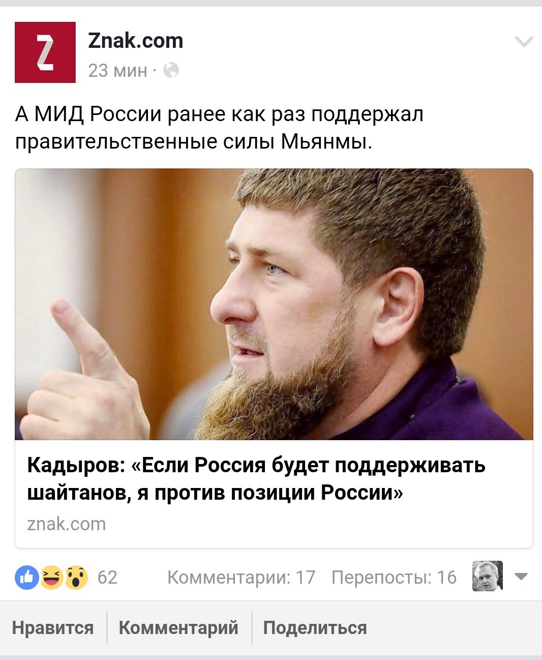The image size is (542, 660).
Task: Open the small profile photo avatar
Action: point(488,576)
